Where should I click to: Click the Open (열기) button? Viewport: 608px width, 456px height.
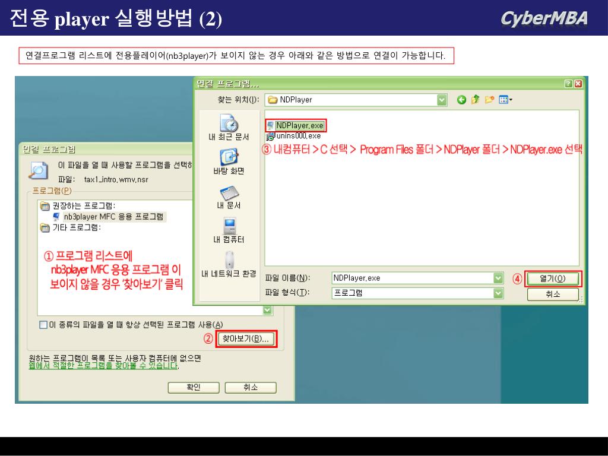(553, 278)
